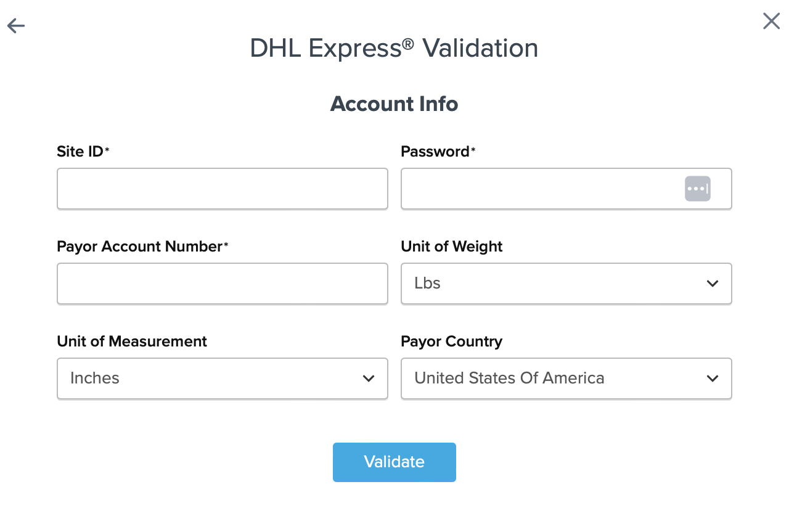The width and height of the screenshot is (789, 524).
Task: Click the chevron arrow on Lbs dropdown
Action: coord(713,284)
